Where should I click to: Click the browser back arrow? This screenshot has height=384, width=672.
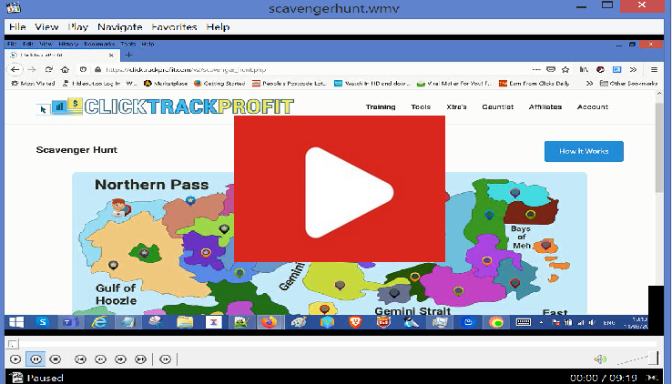pyautogui.click(x=15, y=69)
